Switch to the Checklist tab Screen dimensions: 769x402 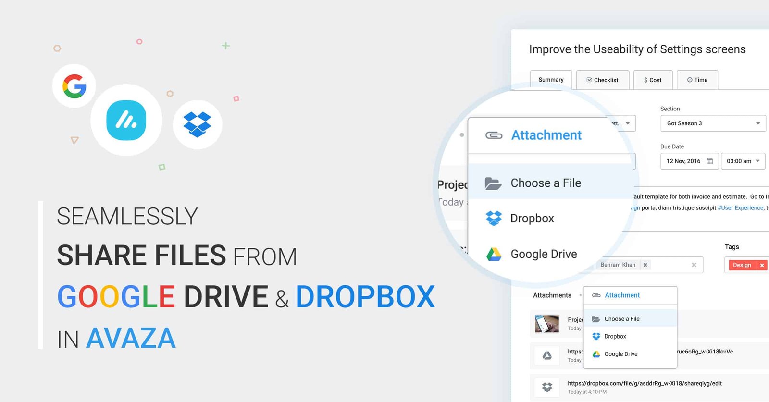[x=602, y=80]
